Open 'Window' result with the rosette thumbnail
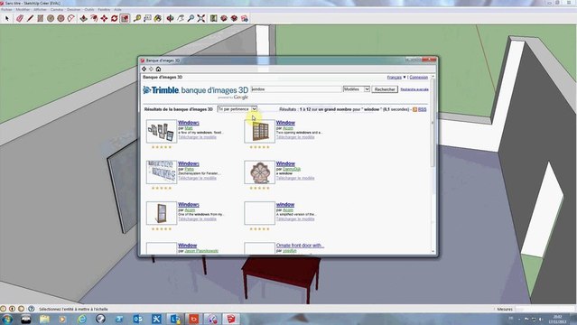 (x=285, y=163)
